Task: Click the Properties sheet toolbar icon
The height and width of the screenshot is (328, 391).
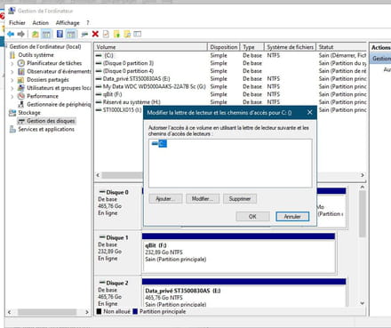Action: pyautogui.click(x=106, y=34)
